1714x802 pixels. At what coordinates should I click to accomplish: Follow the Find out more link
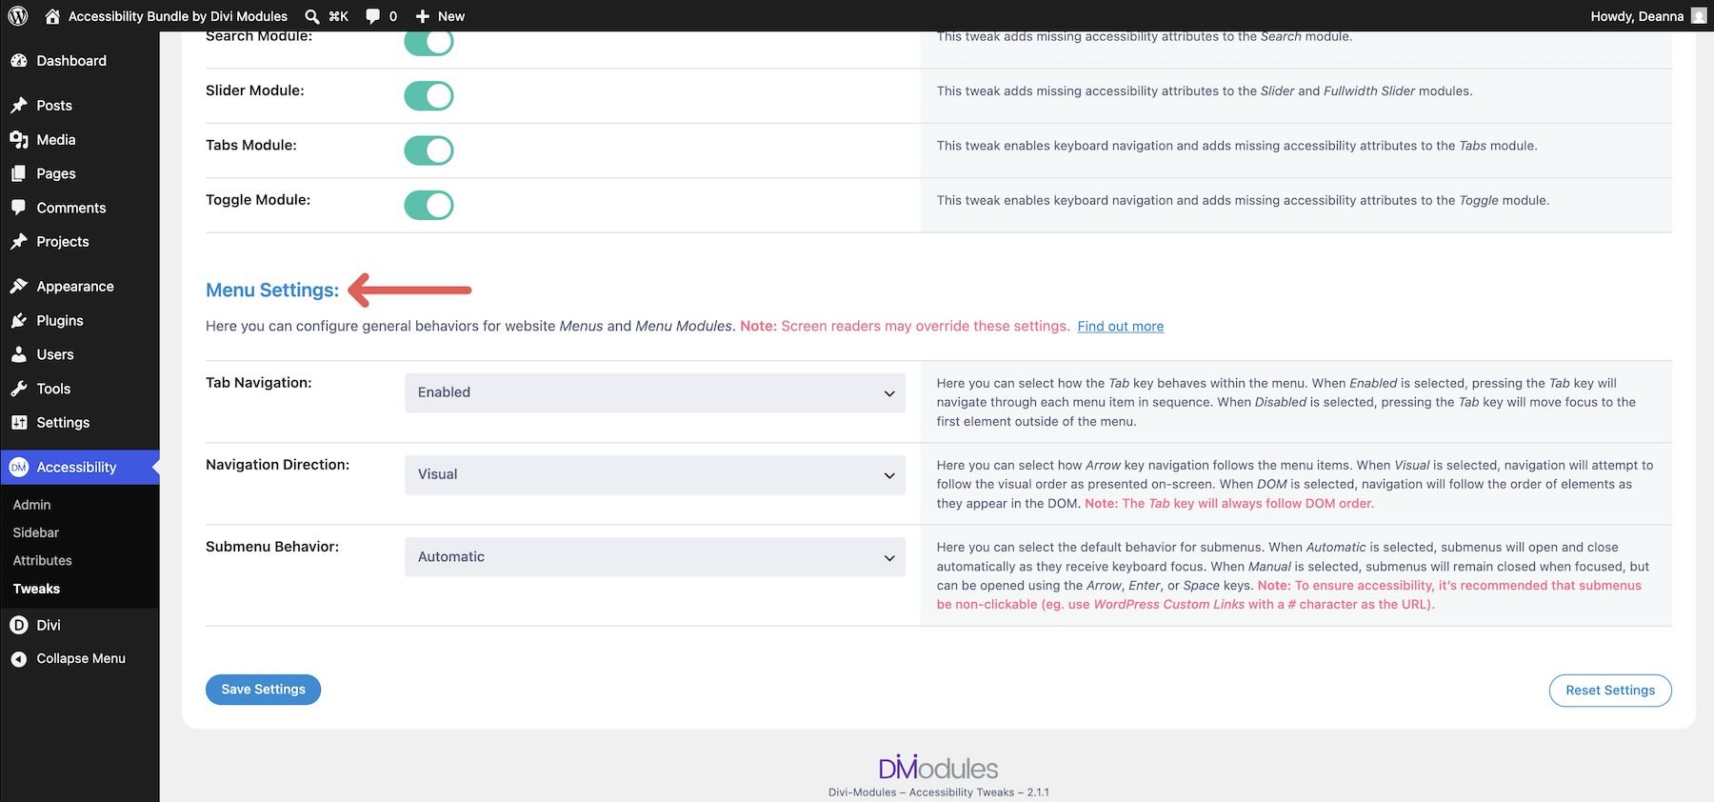pos(1120,327)
